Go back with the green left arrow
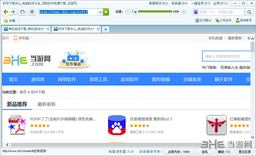 pos(6,12)
